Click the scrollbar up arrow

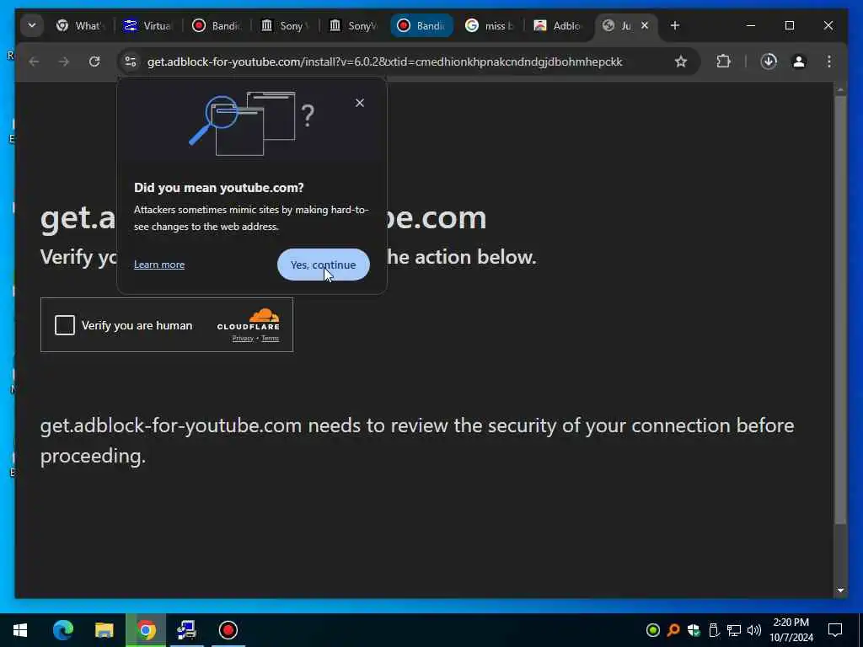[840, 89]
